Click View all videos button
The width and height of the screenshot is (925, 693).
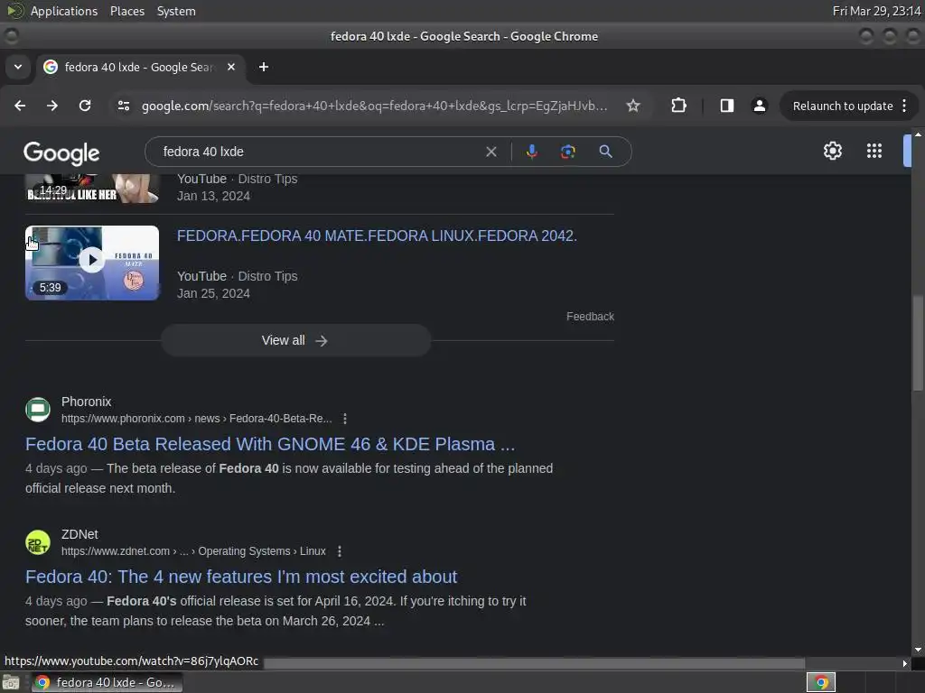[x=295, y=340]
